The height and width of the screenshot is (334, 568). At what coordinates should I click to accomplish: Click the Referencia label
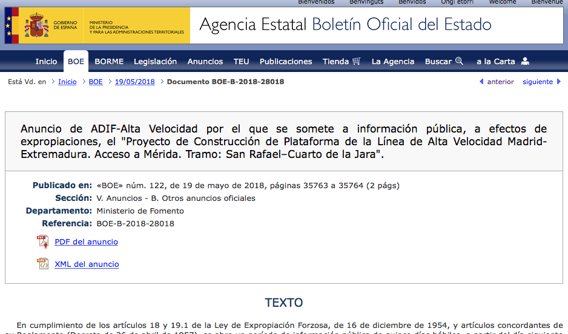67,223
